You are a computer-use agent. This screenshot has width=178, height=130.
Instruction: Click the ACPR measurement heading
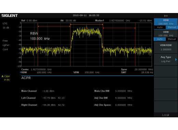click(26, 78)
